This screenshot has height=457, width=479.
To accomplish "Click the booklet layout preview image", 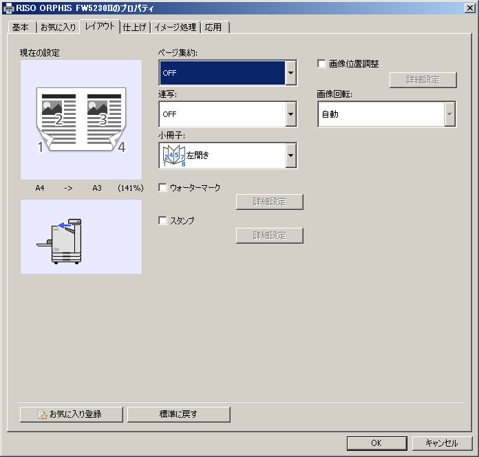I will pos(81,120).
